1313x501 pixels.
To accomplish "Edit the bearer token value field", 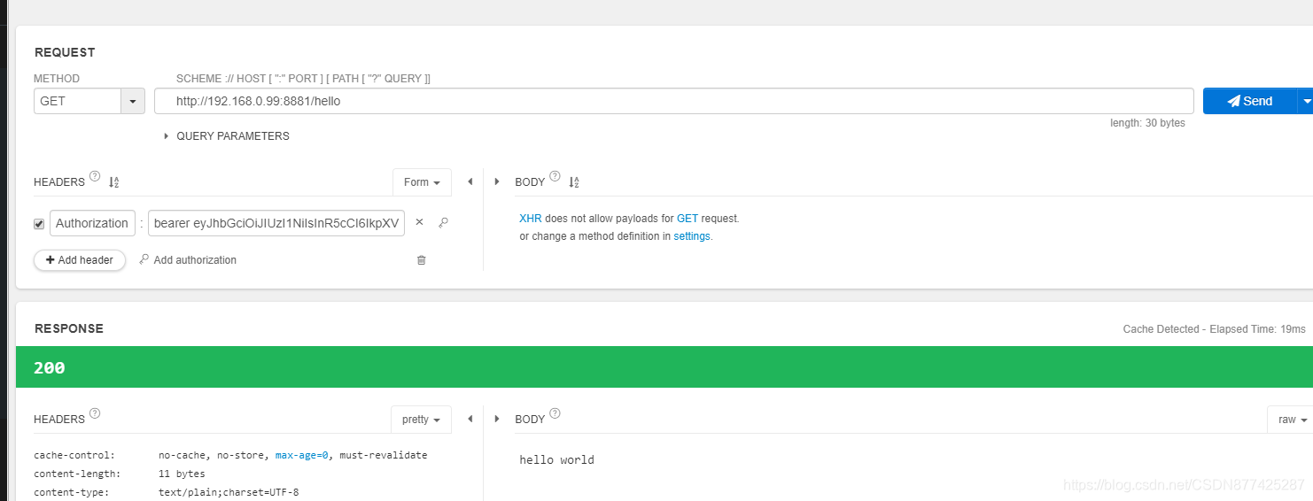I will coord(276,223).
